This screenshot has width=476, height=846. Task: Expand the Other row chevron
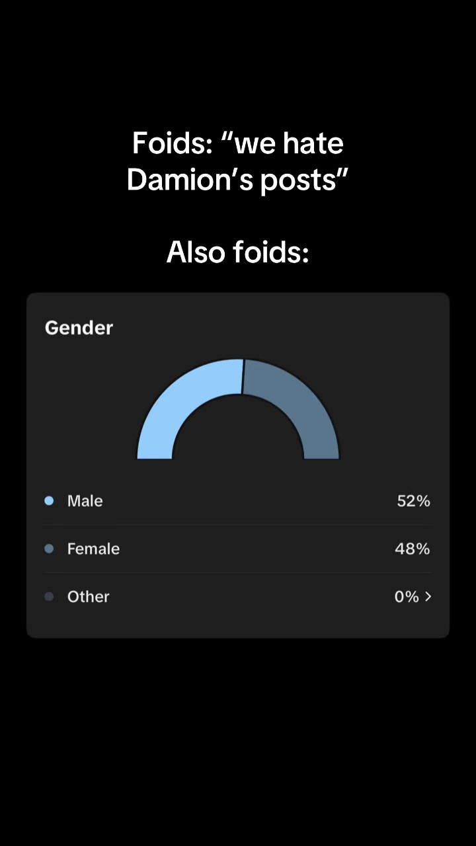coord(428,596)
